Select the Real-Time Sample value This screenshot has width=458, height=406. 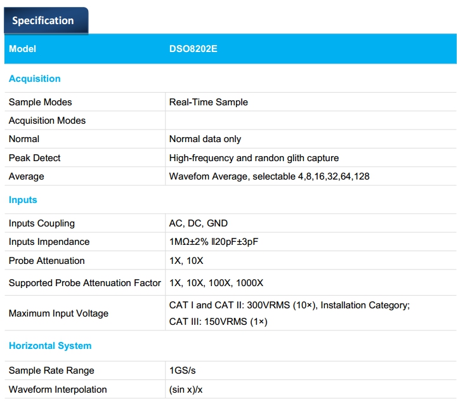tap(208, 102)
